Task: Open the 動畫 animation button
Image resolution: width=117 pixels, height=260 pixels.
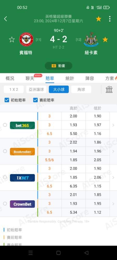Action: [x=58, y=66]
